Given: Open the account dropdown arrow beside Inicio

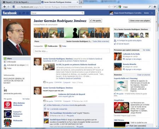Looking at the screenshot, I should pyautogui.click(x=152, y=13).
